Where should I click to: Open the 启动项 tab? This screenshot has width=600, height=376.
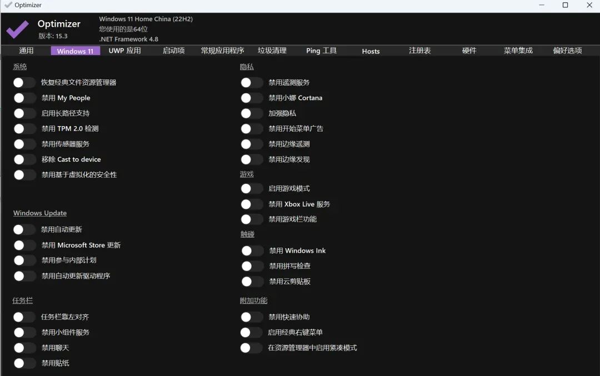tap(174, 51)
